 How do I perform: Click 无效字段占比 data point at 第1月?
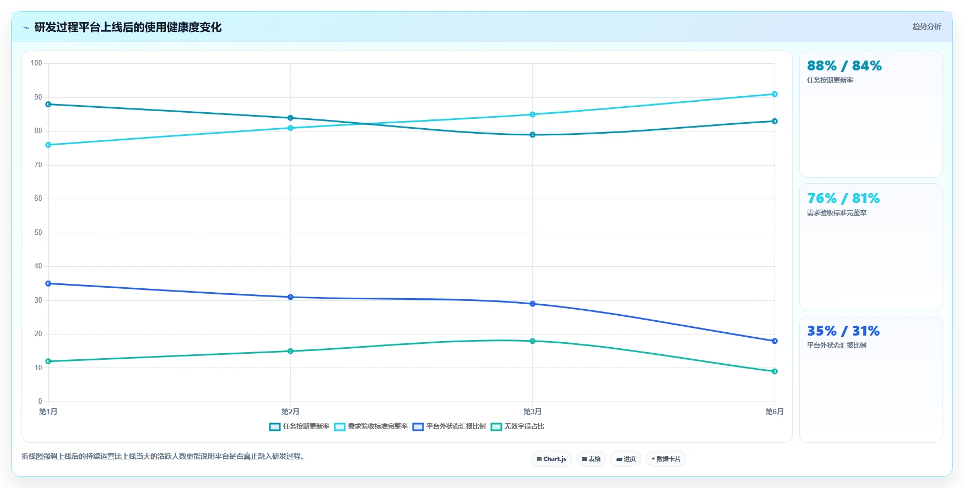click(x=48, y=361)
